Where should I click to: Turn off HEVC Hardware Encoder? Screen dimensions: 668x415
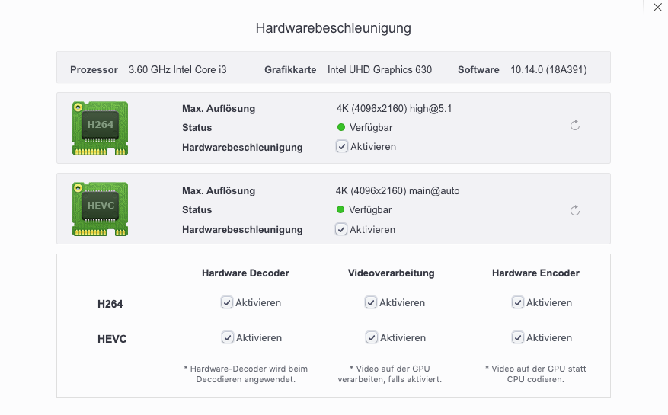tap(518, 337)
